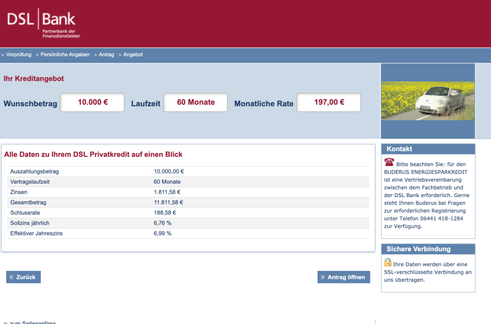This screenshot has width=491, height=324.
Task: Click the Antrag öffnen button
Action: pyautogui.click(x=343, y=277)
